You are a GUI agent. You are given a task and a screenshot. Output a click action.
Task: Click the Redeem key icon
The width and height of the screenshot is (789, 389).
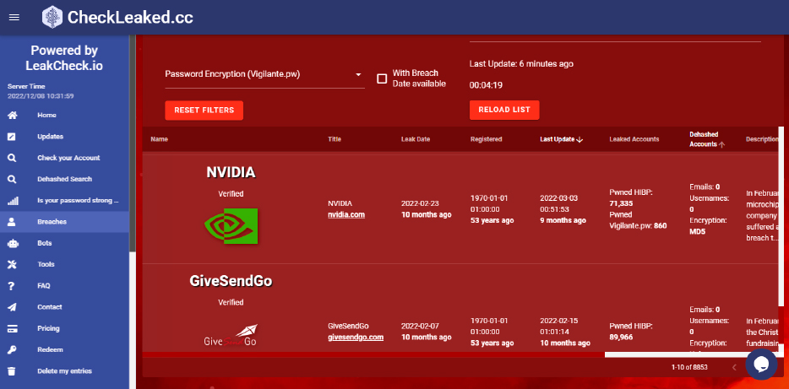tap(12, 350)
